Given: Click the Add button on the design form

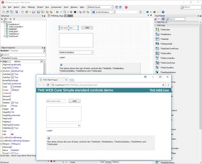Looking at the screenshot, I should click(87, 28).
